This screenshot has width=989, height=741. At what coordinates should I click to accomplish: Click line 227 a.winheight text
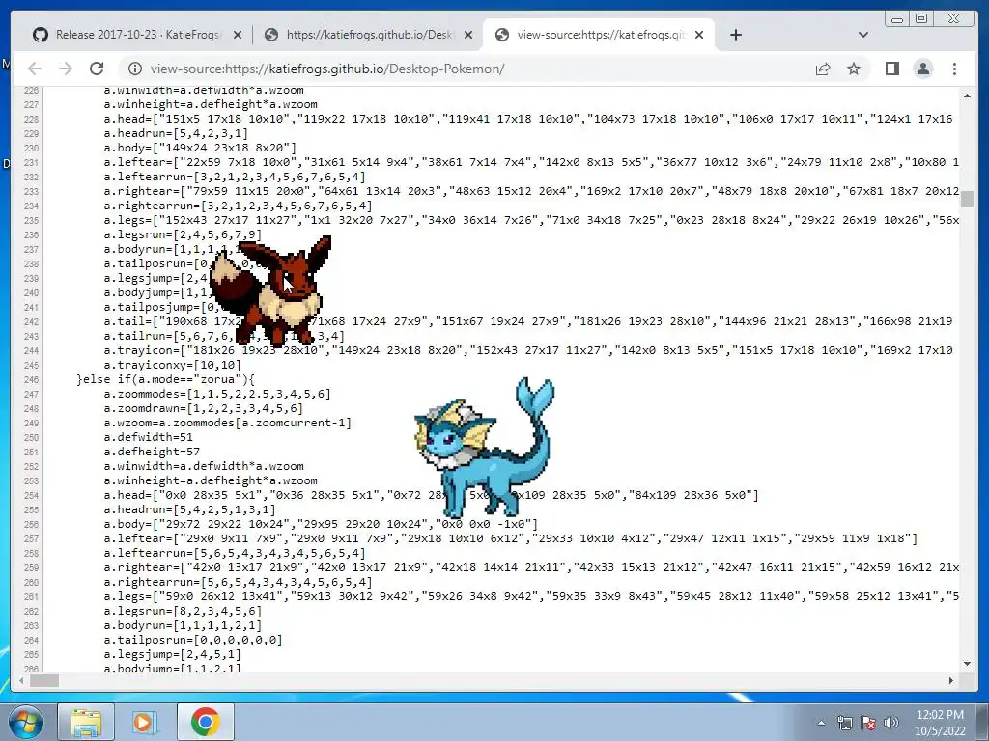point(211,104)
